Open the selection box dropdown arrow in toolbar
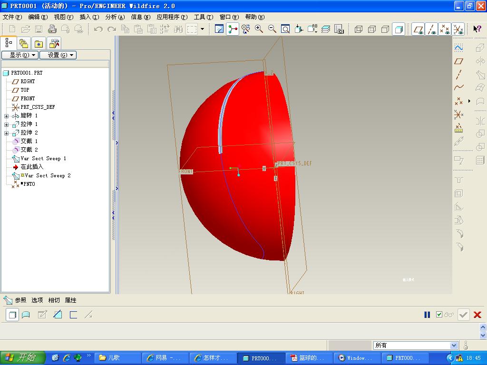 point(202,29)
